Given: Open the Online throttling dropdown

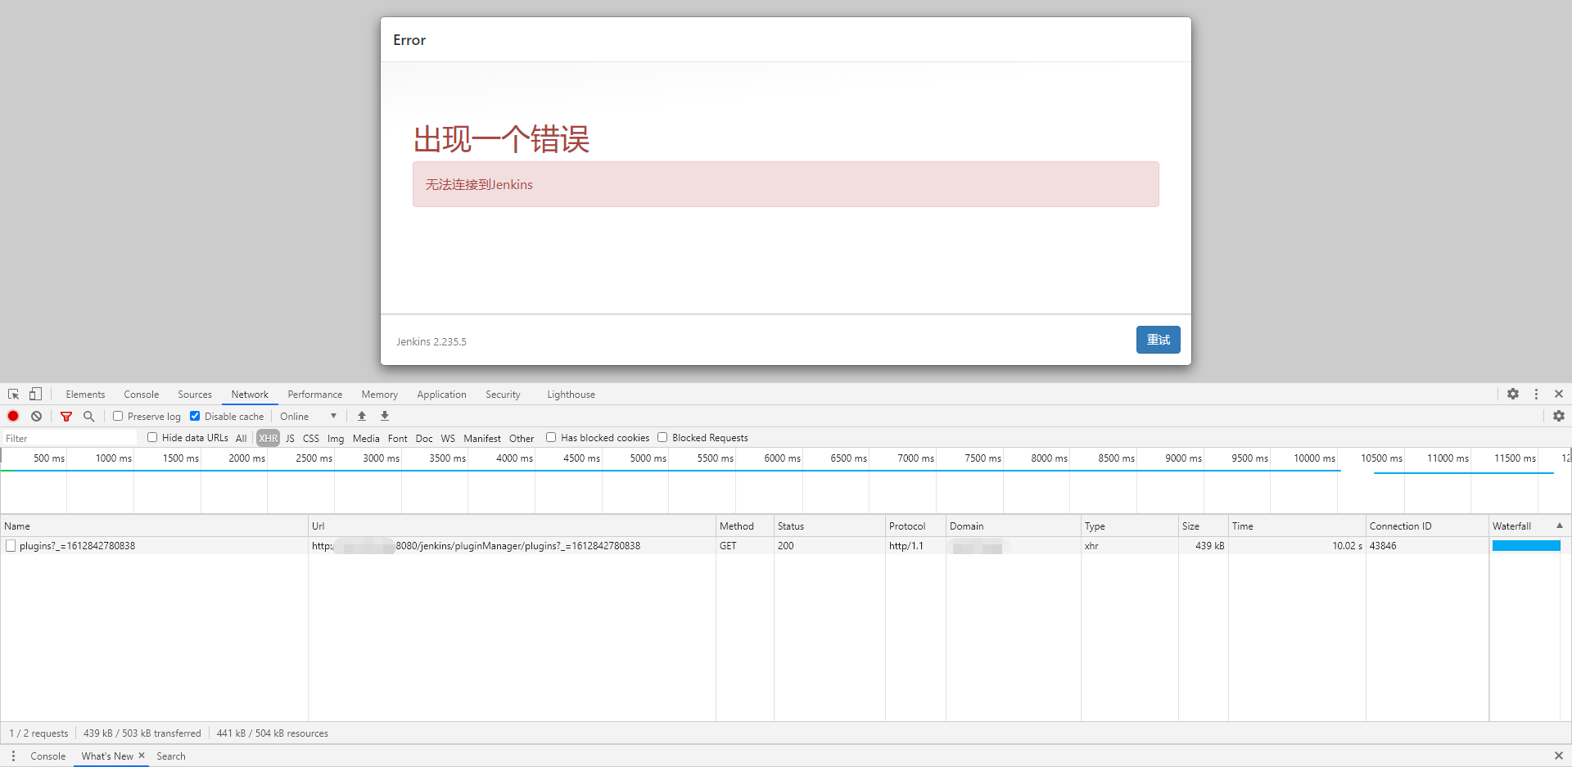Looking at the screenshot, I should click(308, 416).
